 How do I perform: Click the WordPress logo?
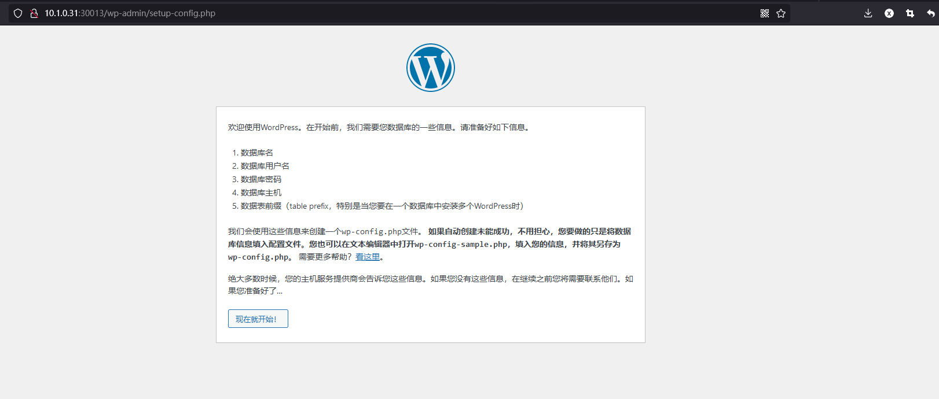pyautogui.click(x=431, y=68)
